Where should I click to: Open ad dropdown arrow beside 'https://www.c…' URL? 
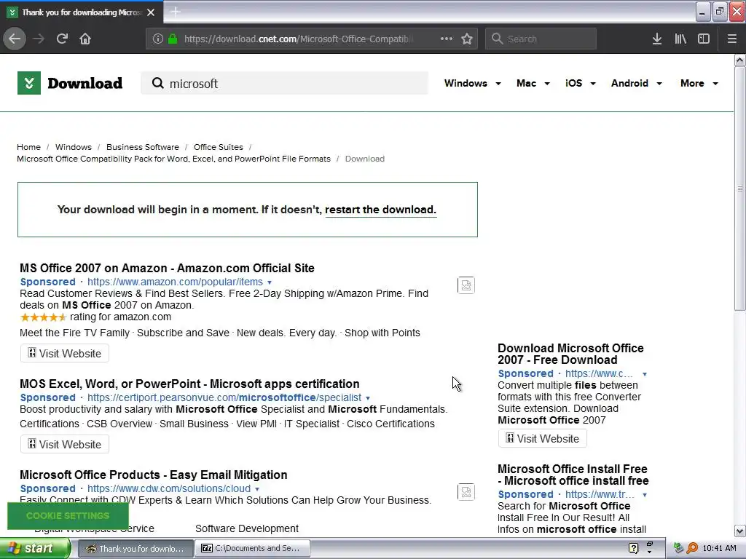click(645, 374)
